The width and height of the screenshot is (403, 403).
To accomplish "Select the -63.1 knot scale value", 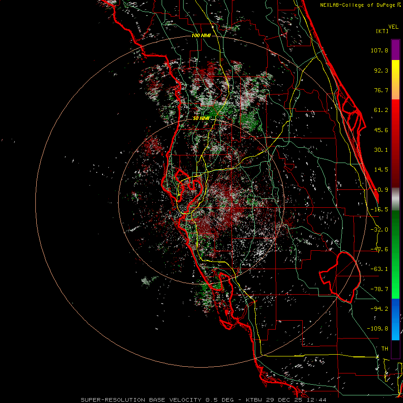I will point(379,269).
